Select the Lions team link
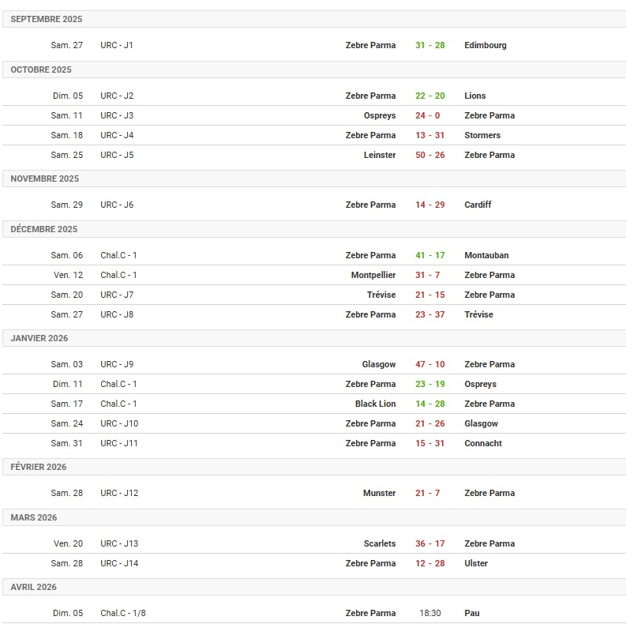Image resolution: width=626 pixels, height=624 pixels. (474, 96)
